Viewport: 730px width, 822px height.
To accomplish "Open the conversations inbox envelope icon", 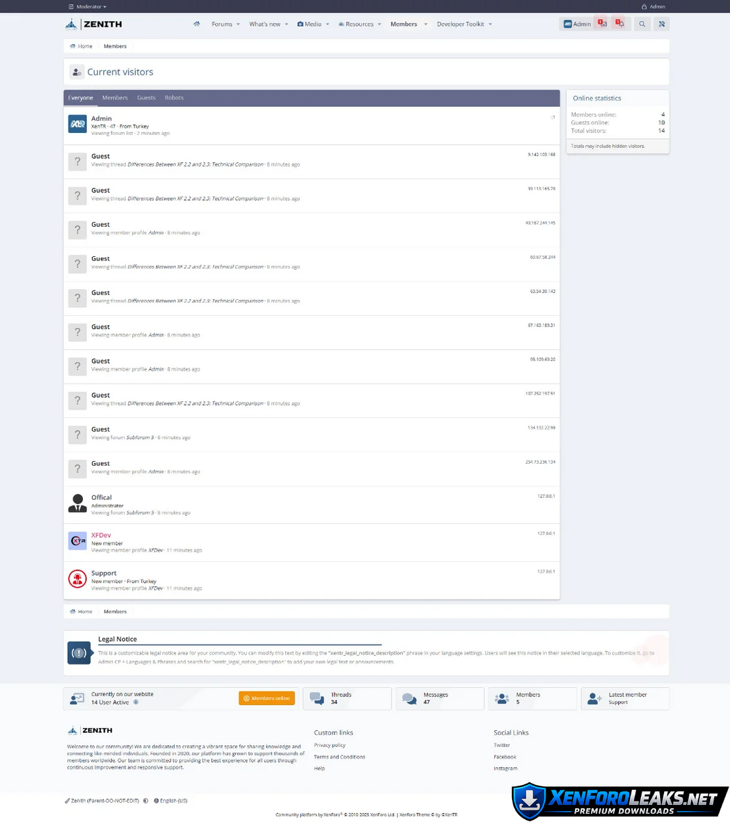I will [601, 24].
